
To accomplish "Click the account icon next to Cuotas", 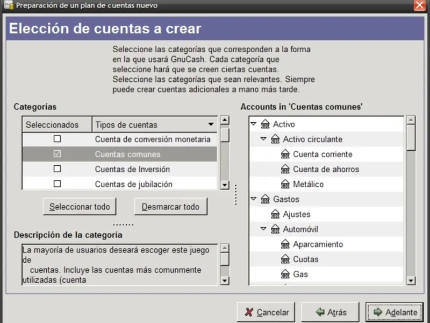I will (x=285, y=259).
